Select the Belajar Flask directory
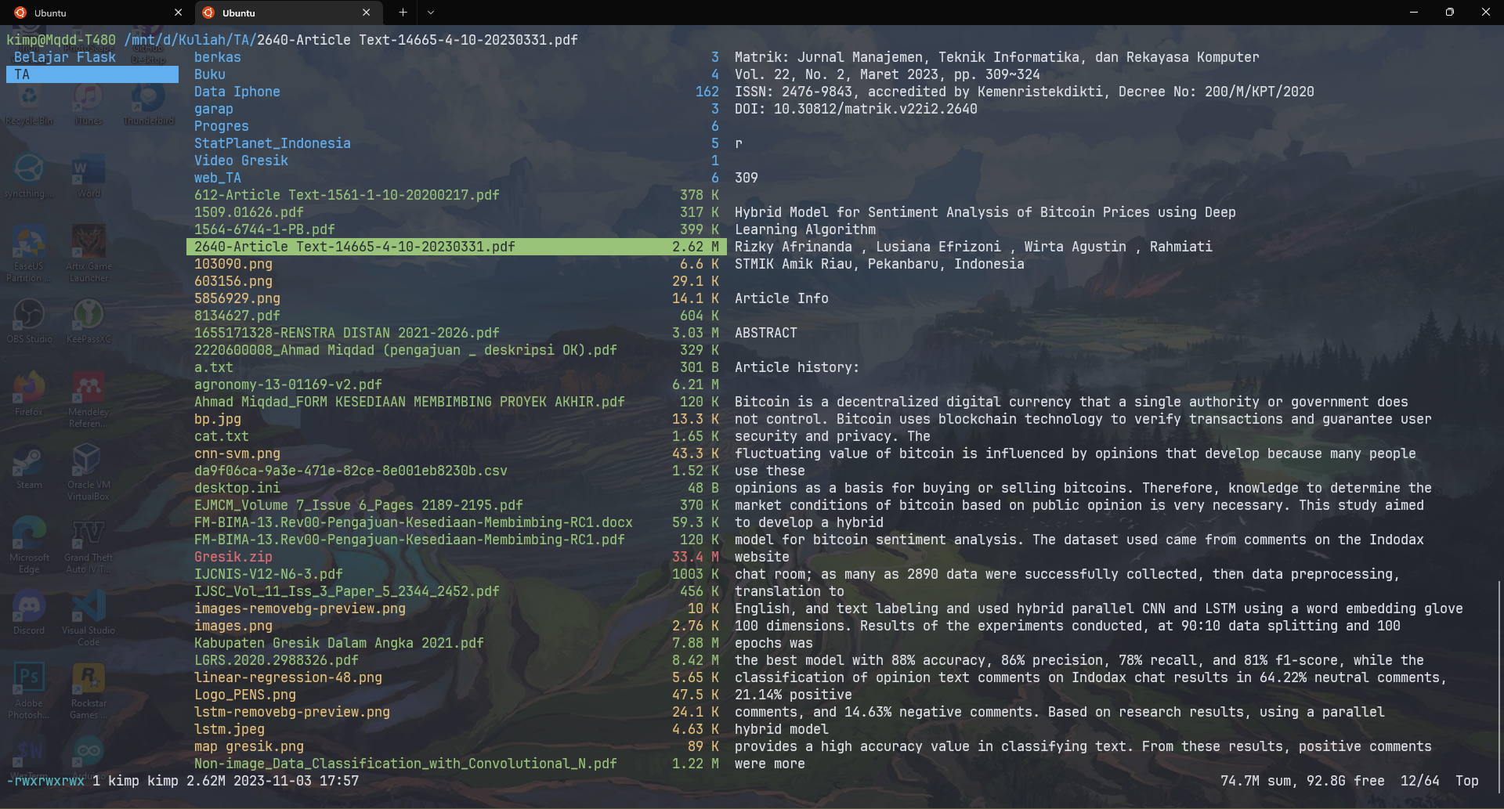 65,57
